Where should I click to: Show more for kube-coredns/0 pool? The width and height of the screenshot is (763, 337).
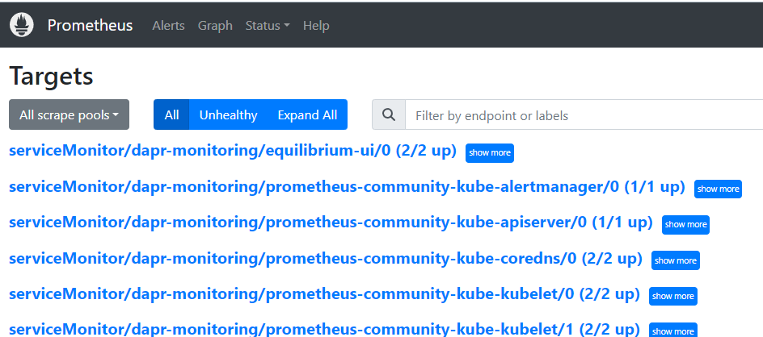coord(676,260)
